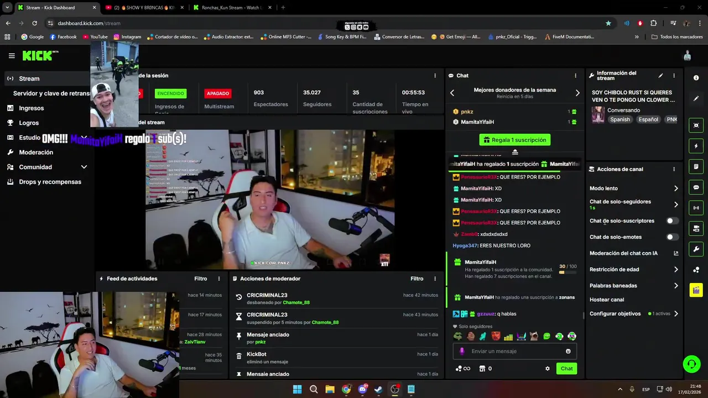
Task: Enable Chat de solo-emotes toggle
Action: coord(672,237)
